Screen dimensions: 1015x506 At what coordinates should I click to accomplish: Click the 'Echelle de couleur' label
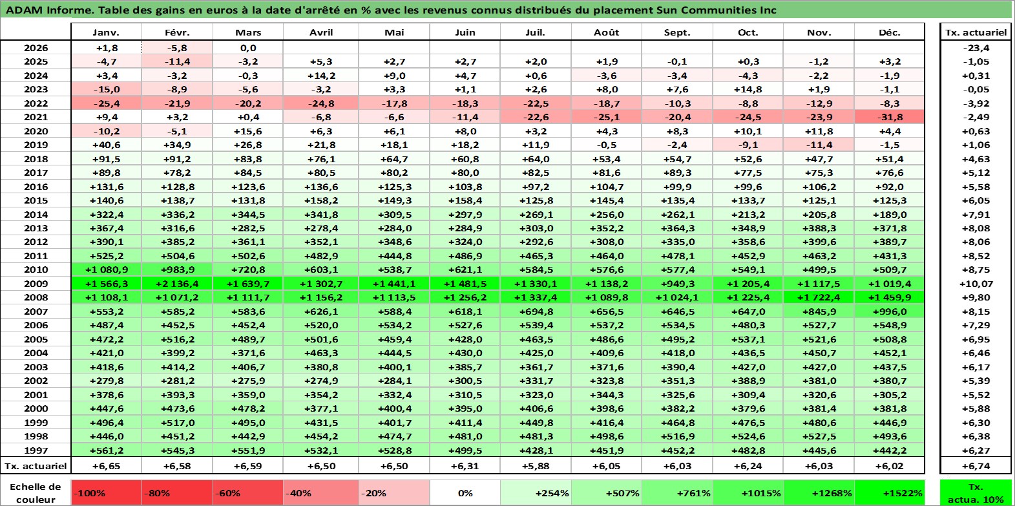tap(36, 493)
